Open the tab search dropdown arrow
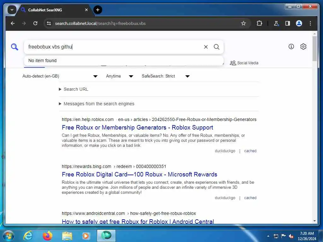 [12, 10]
